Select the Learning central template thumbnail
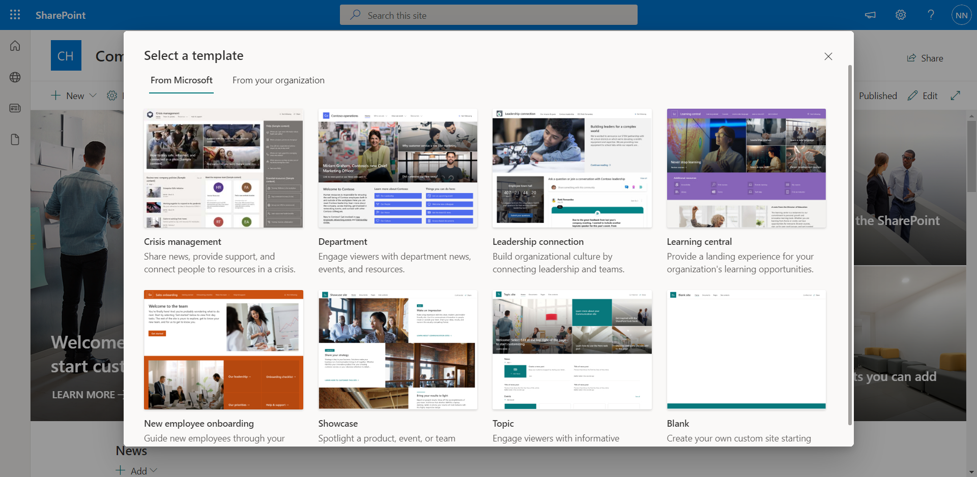The image size is (977, 477). click(746, 168)
